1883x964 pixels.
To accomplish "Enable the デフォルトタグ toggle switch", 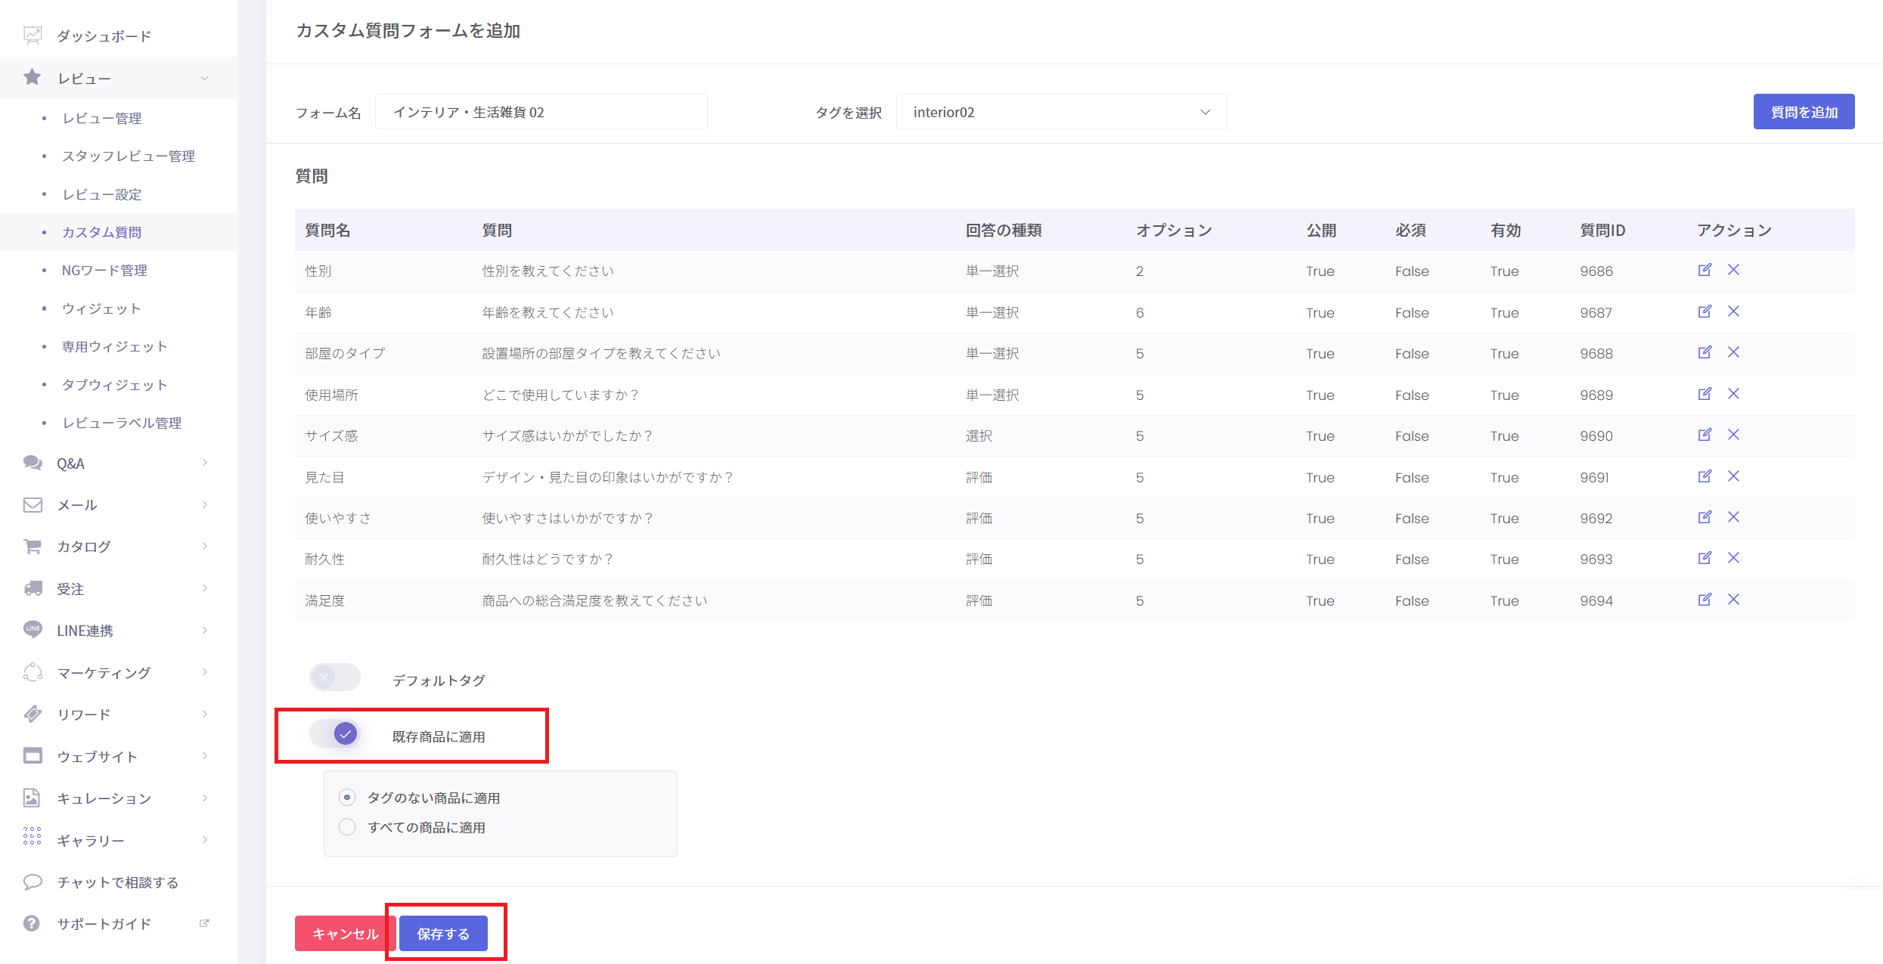I will [x=335, y=677].
